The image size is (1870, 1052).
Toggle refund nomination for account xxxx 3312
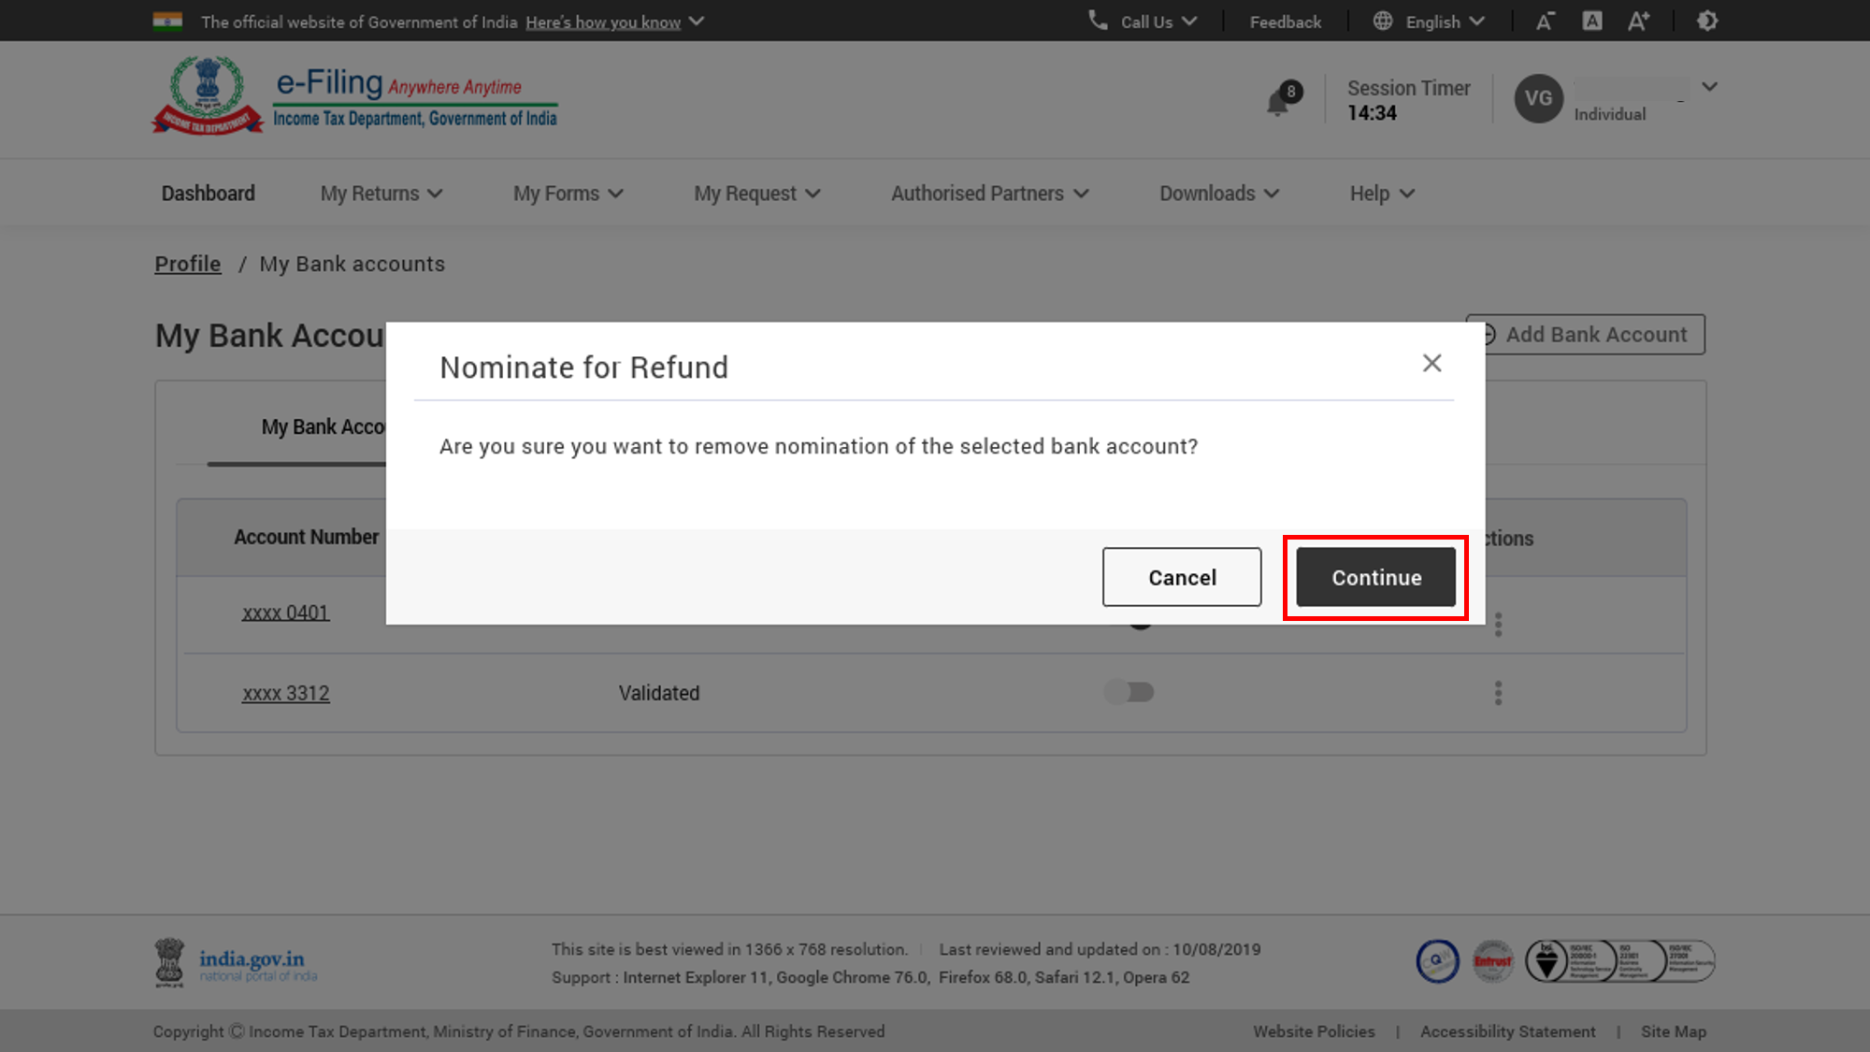tap(1129, 692)
